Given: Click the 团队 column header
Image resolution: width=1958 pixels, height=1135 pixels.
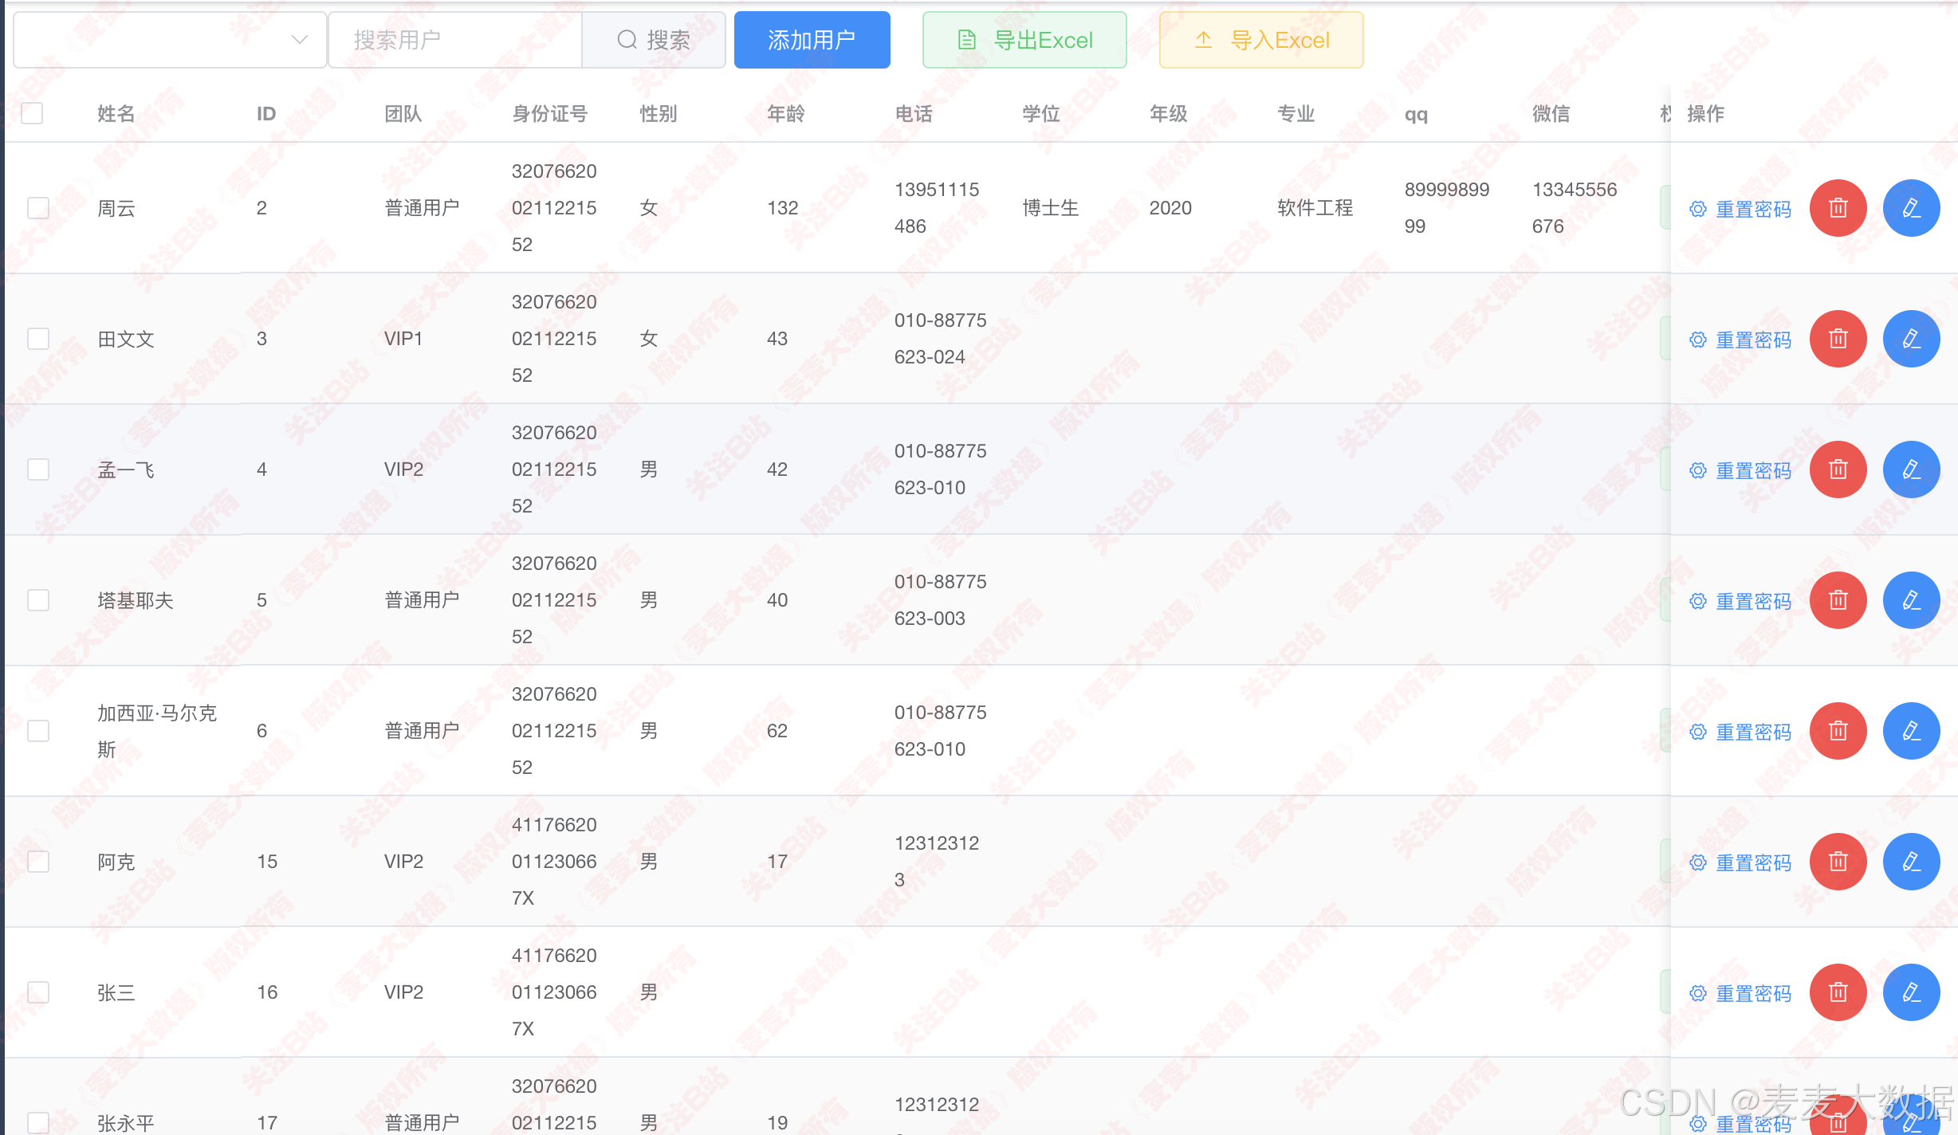Looking at the screenshot, I should (x=403, y=114).
